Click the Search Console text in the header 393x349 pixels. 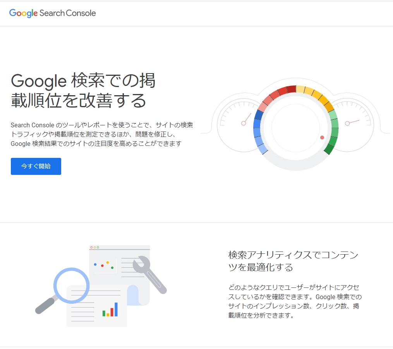point(68,13)
